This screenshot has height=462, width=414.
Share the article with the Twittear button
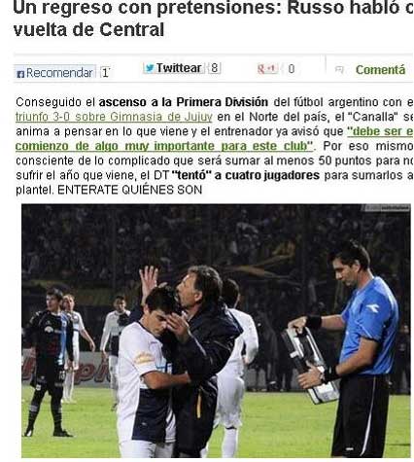pyautogui.click(x=174, y=68)
